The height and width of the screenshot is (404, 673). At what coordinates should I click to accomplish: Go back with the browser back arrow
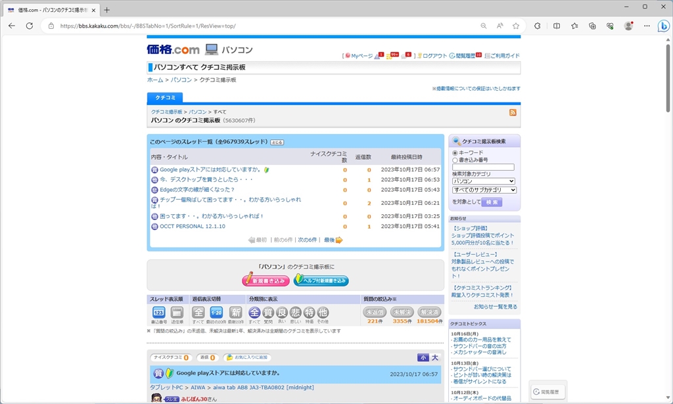click(x=12, y=26)
